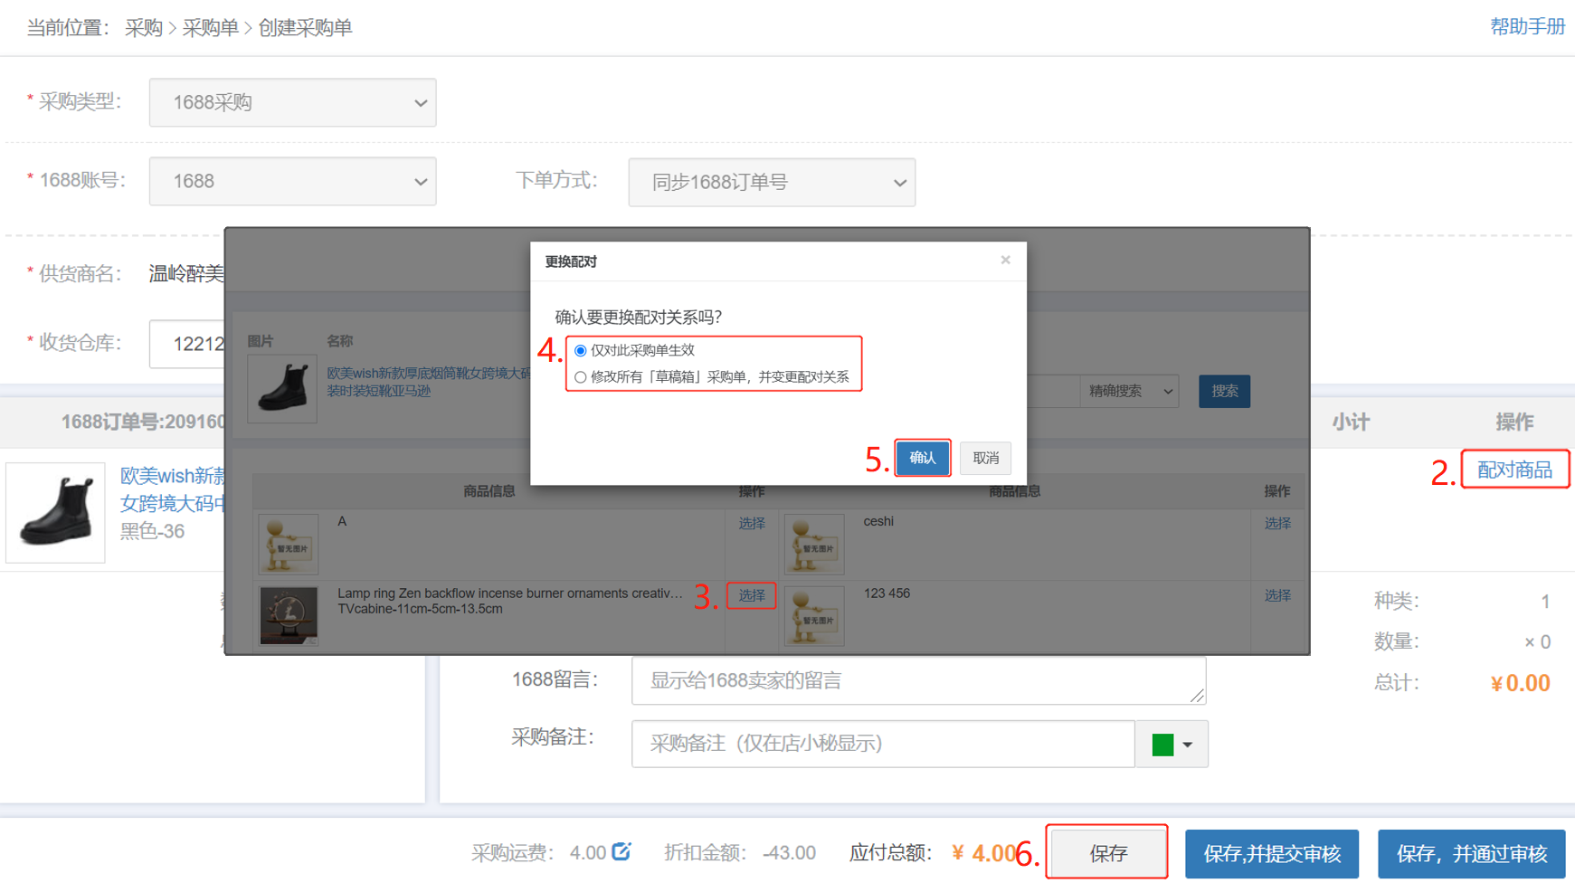This screenshot has width=1575, height=883.
Task: Confirm with the 确认 button
Action: (922, 458)
